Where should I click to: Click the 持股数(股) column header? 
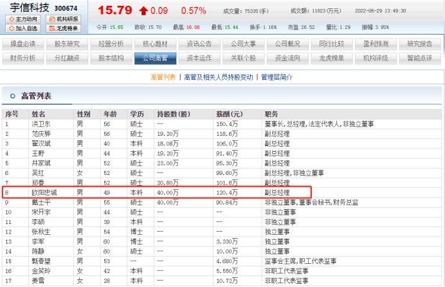point(174,114)
